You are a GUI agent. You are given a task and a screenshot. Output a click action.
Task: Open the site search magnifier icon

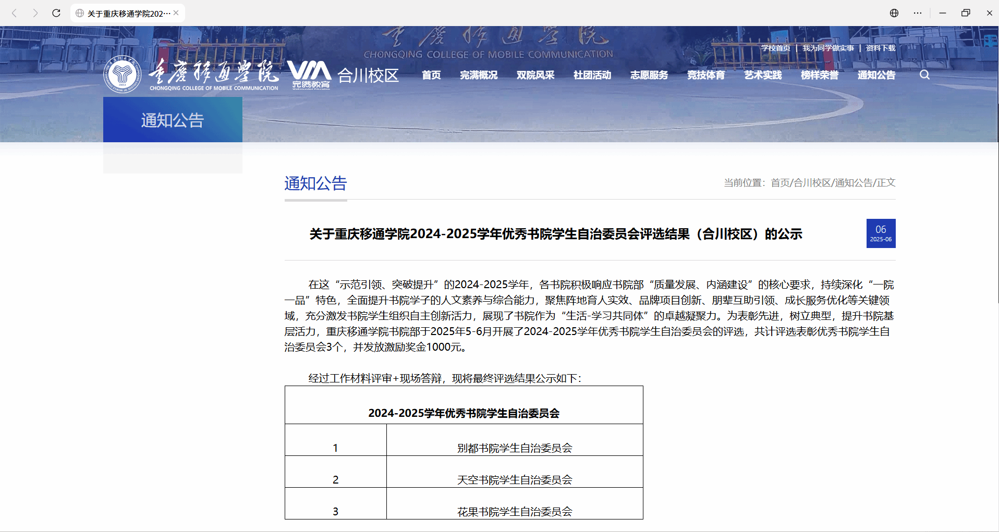tap(924, 75)
